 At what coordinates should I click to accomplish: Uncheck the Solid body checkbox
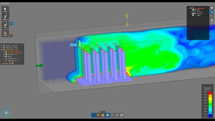point(193,10)
